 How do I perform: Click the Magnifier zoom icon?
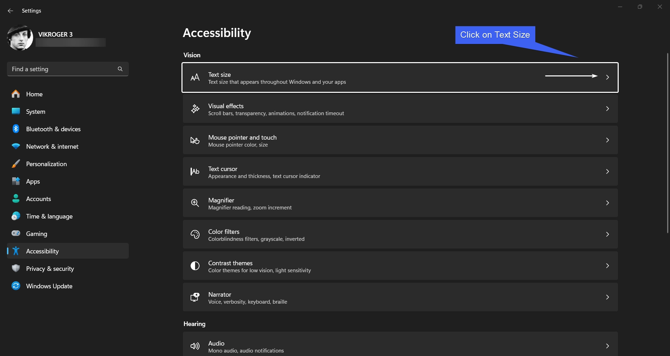(x=195, y=203)
